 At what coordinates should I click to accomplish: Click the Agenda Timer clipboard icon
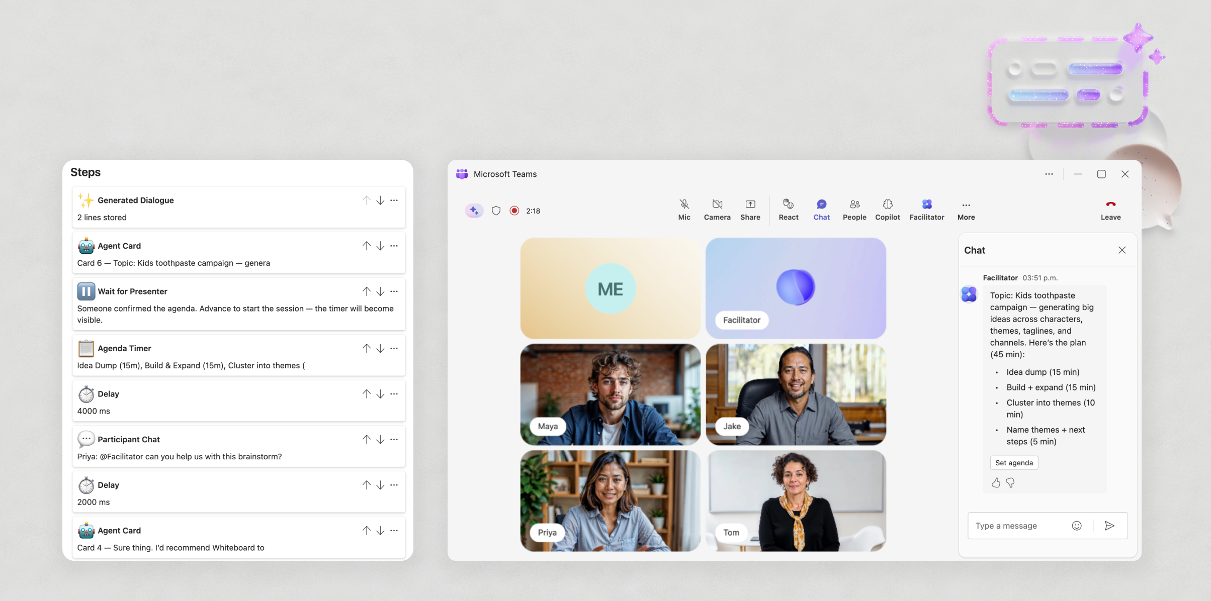point(86,348)
